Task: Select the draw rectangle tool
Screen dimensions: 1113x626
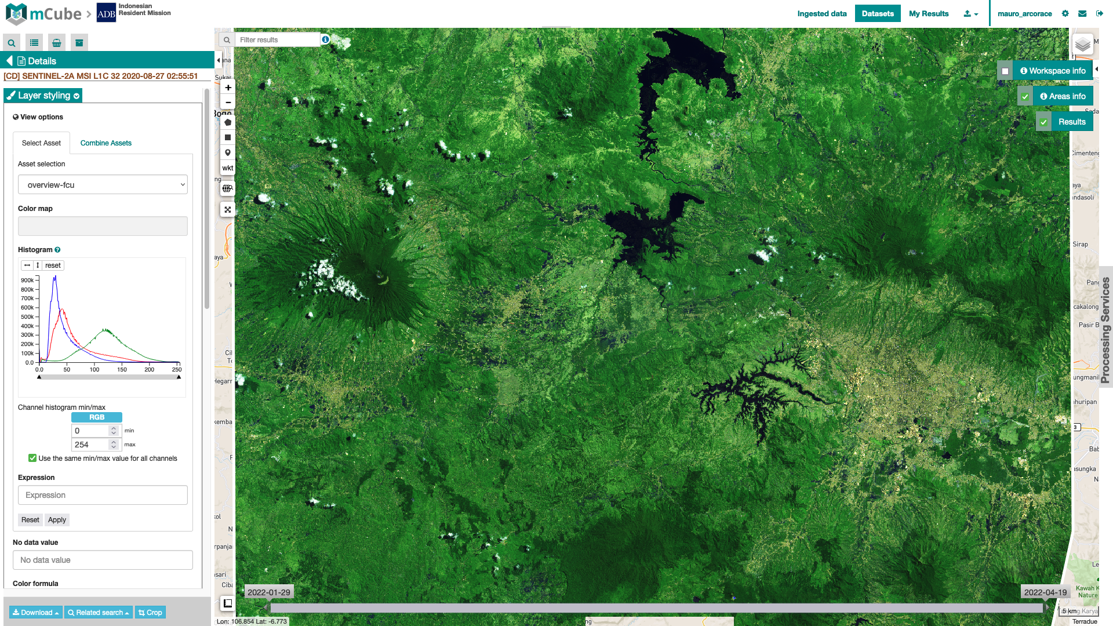Action: tap(228, 137)
